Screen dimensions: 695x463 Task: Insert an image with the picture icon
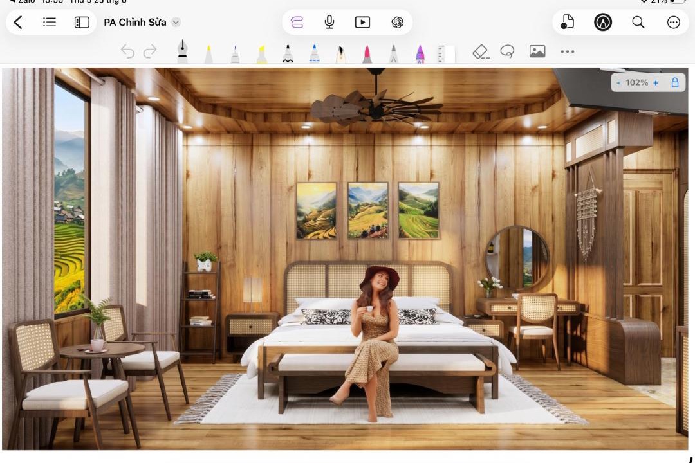pos(537,51)
